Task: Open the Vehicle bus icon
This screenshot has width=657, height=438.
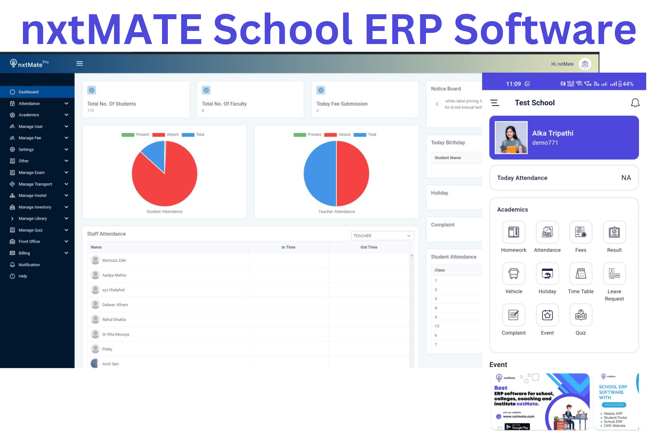Action: point(513,274)
